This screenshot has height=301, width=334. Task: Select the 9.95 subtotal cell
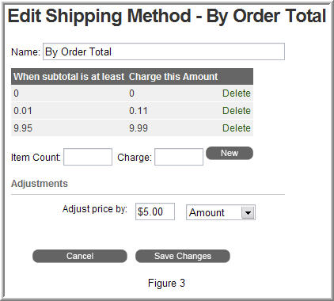[x=23, y=128]
